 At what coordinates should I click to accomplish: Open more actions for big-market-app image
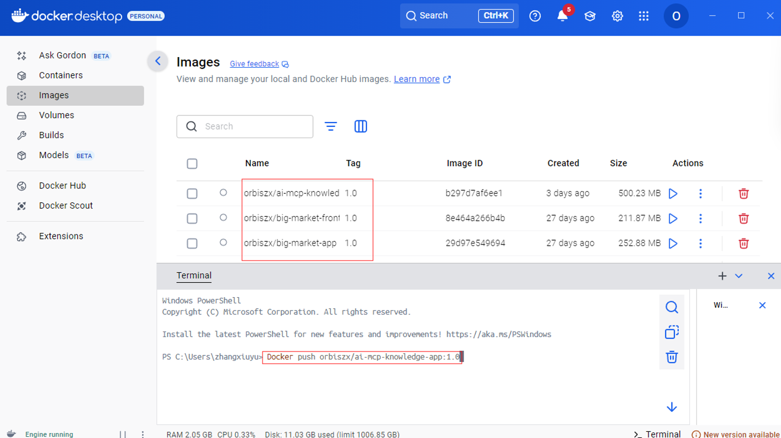[x=701, y=243]
